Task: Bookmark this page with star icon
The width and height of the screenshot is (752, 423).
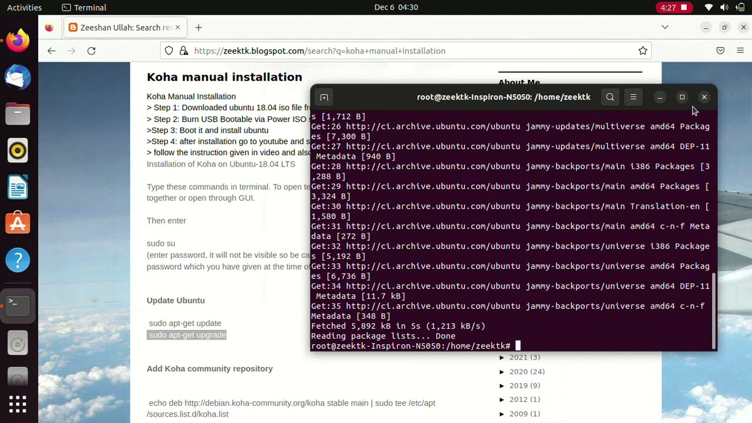Action: [x=643, y=51]
